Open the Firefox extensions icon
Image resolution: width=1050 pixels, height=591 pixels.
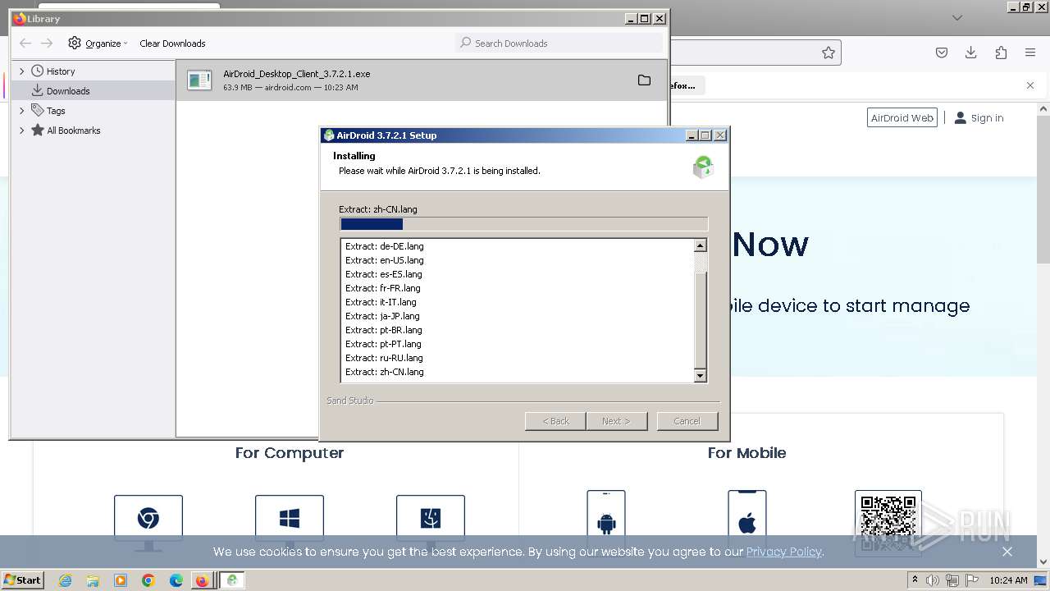(x=1001, y=53)
